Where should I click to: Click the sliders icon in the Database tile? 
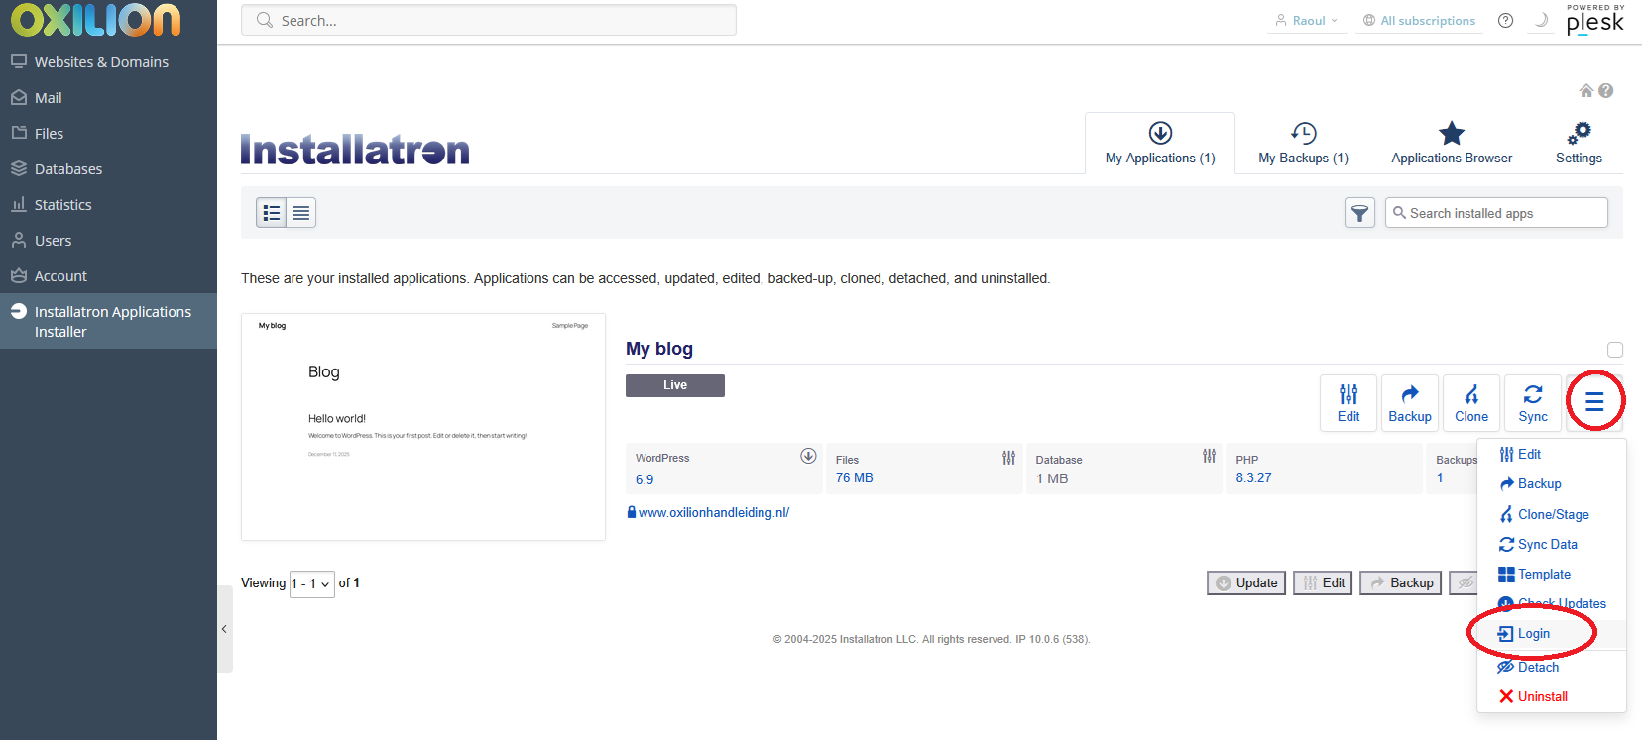pyautogui.click(x=1209, y=456)
